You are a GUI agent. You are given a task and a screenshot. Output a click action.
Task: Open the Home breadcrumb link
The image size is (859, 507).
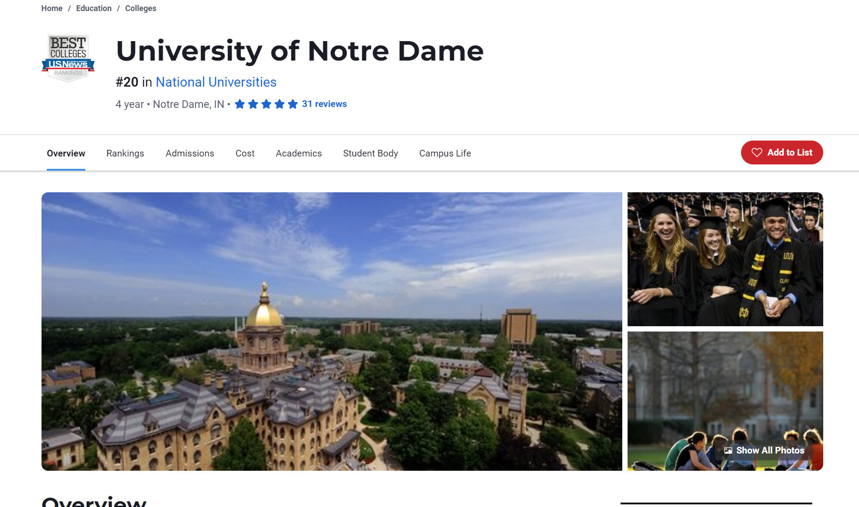pos(52,8)
